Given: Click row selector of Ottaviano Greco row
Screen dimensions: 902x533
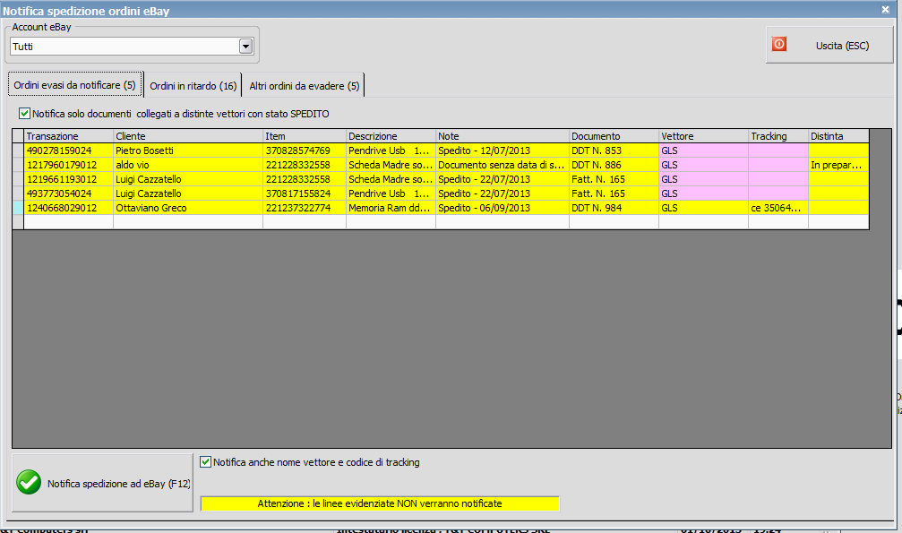Looking at the screenshot, I should [x=18, y=208].
